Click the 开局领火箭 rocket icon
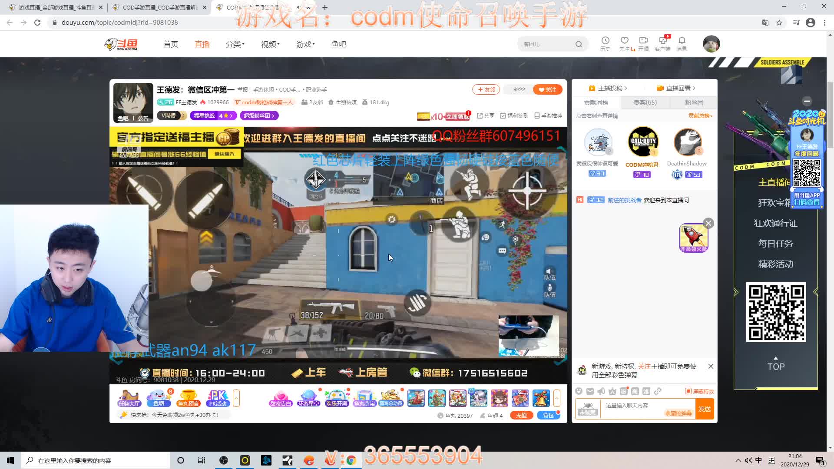Image resolution: width=834 pixels, height=469 pixels. click(693, 238)
